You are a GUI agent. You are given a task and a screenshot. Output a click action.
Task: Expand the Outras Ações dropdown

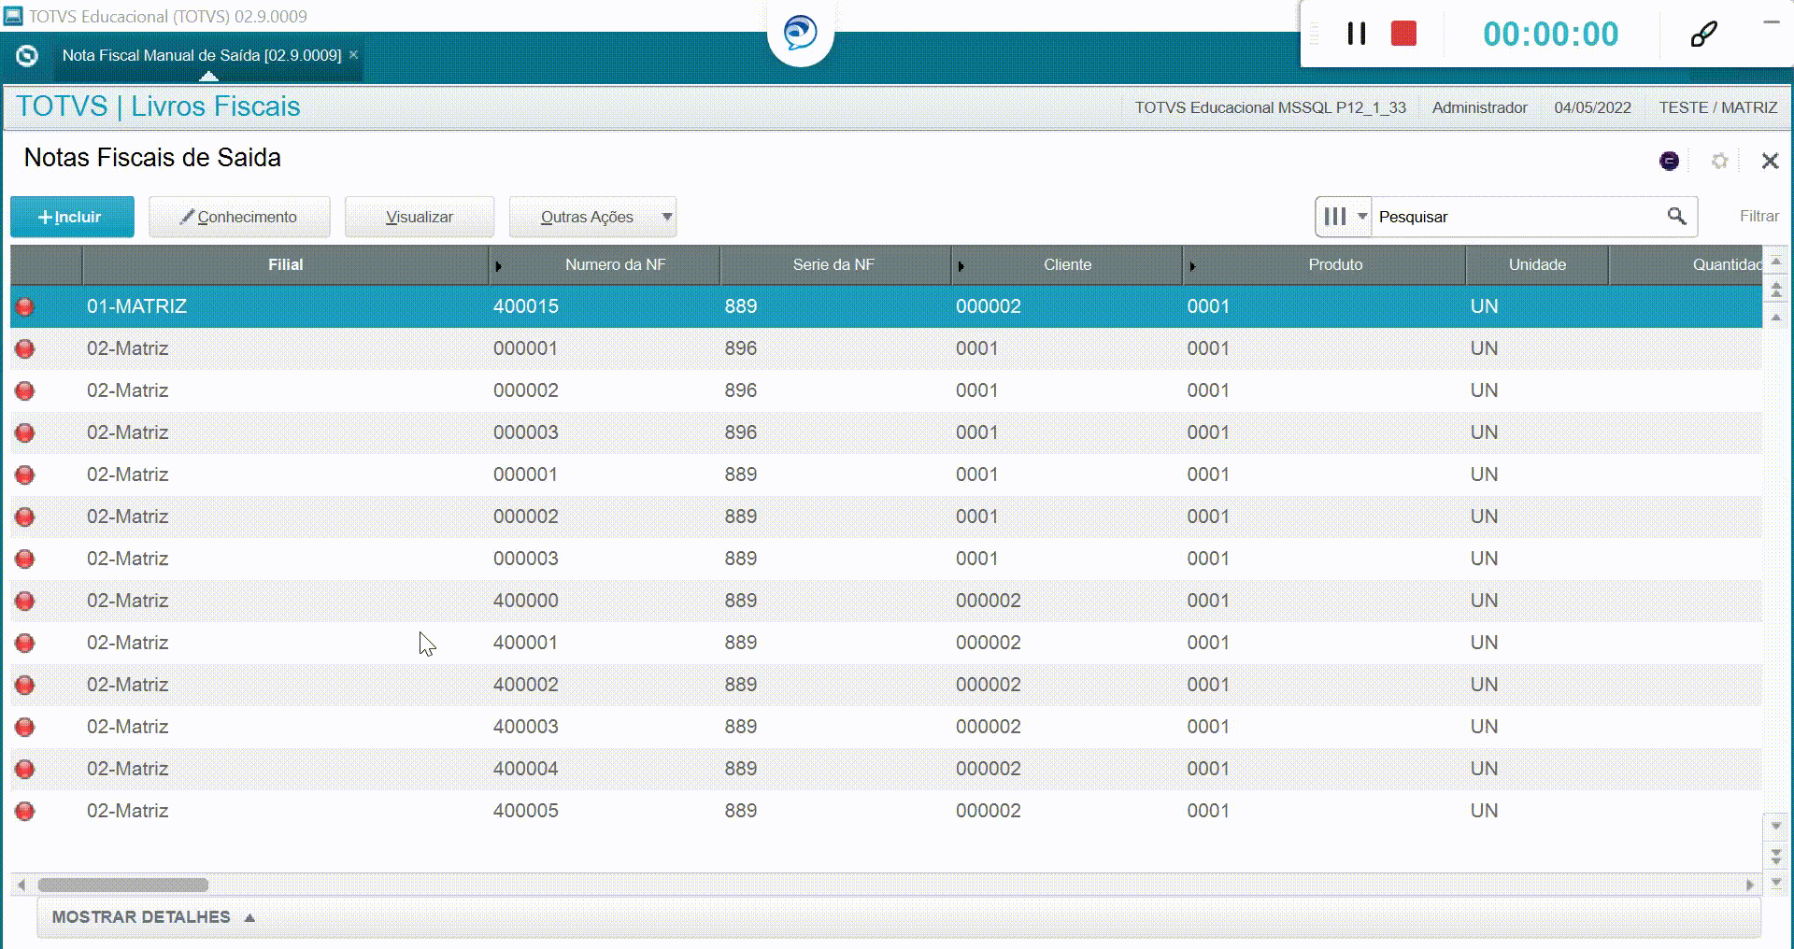[x=592, y=217]
